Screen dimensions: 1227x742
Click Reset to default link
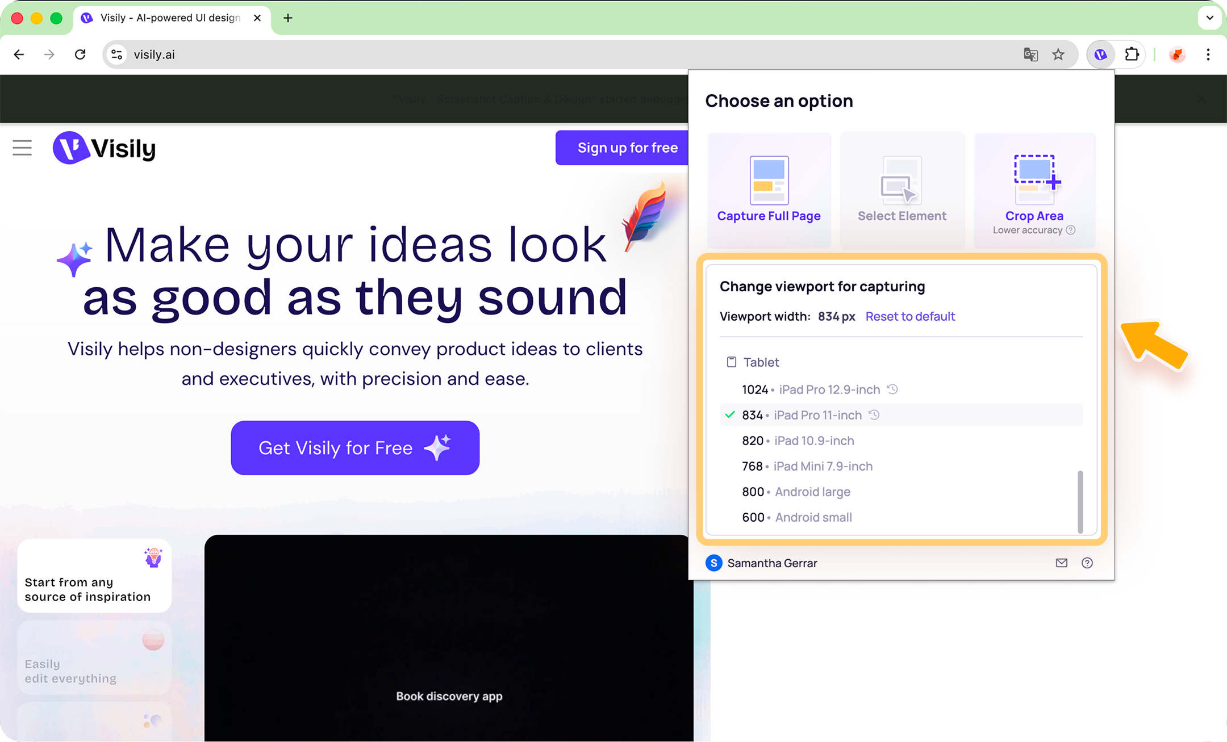(910, 316)
